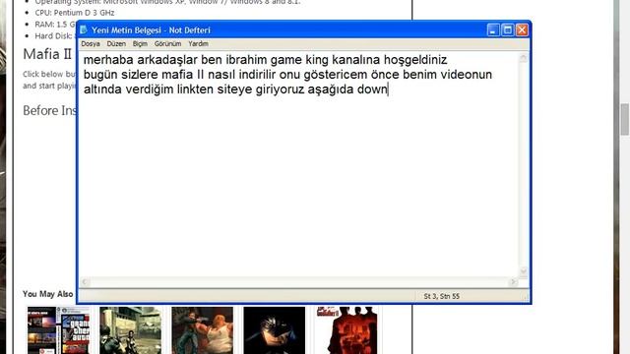The image size is (630, 354).
Task: Click the word 'merhaba' in the text
Action: (108, 60)
